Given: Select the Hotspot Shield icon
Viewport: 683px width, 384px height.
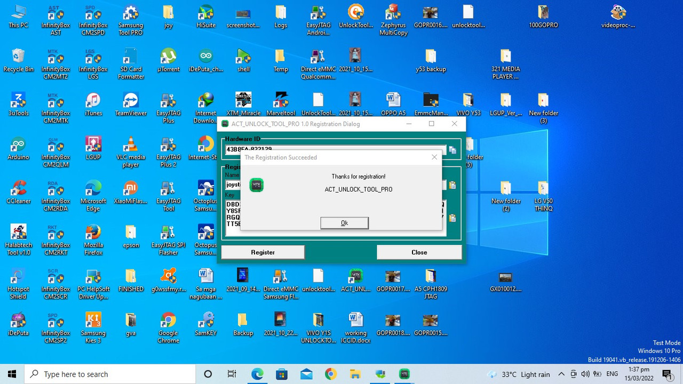Looking at the screenshot, I should coord(18,284).
